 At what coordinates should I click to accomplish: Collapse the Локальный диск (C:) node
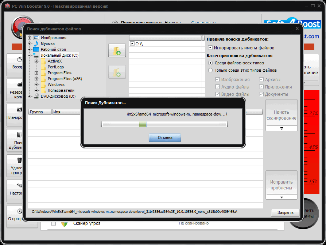pos(29,55)
